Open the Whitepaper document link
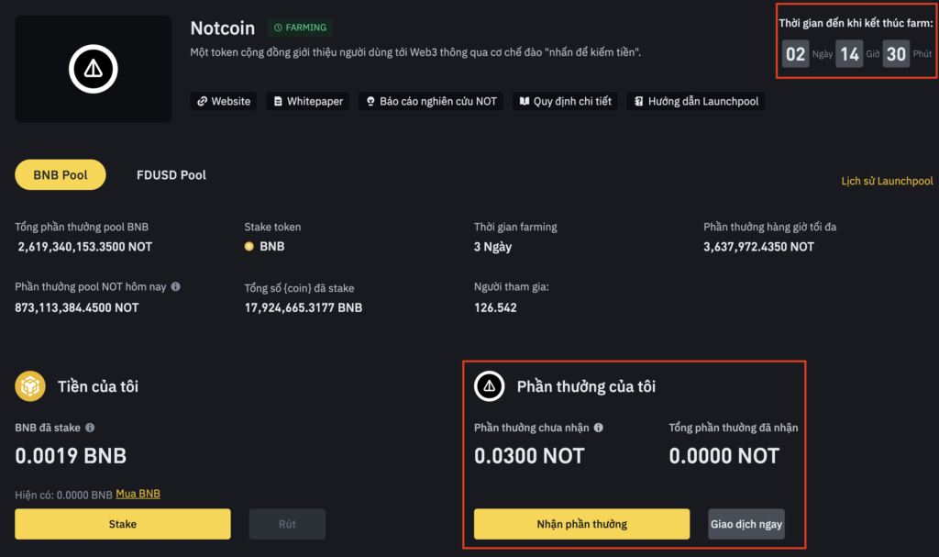Viewport: 939px width, 557px height. [308, 101]
